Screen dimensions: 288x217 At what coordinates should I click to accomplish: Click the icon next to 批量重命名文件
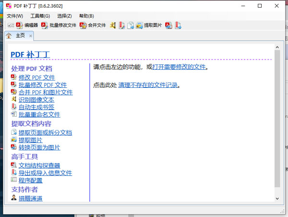tap(14, 115)
